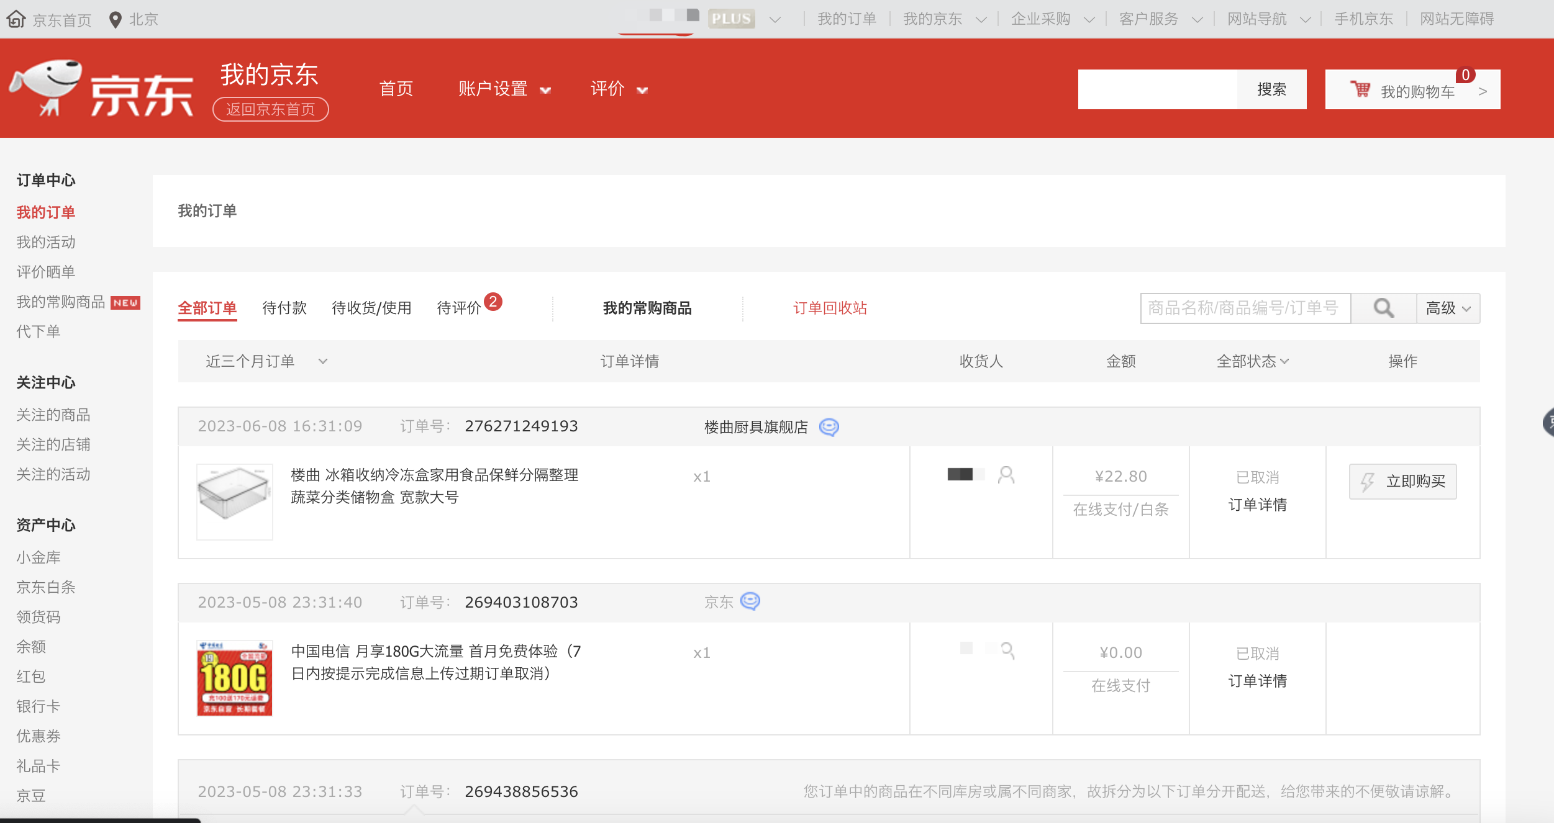
Task: Click the Beijing location pin icon
Action: (x=115, y=20)
